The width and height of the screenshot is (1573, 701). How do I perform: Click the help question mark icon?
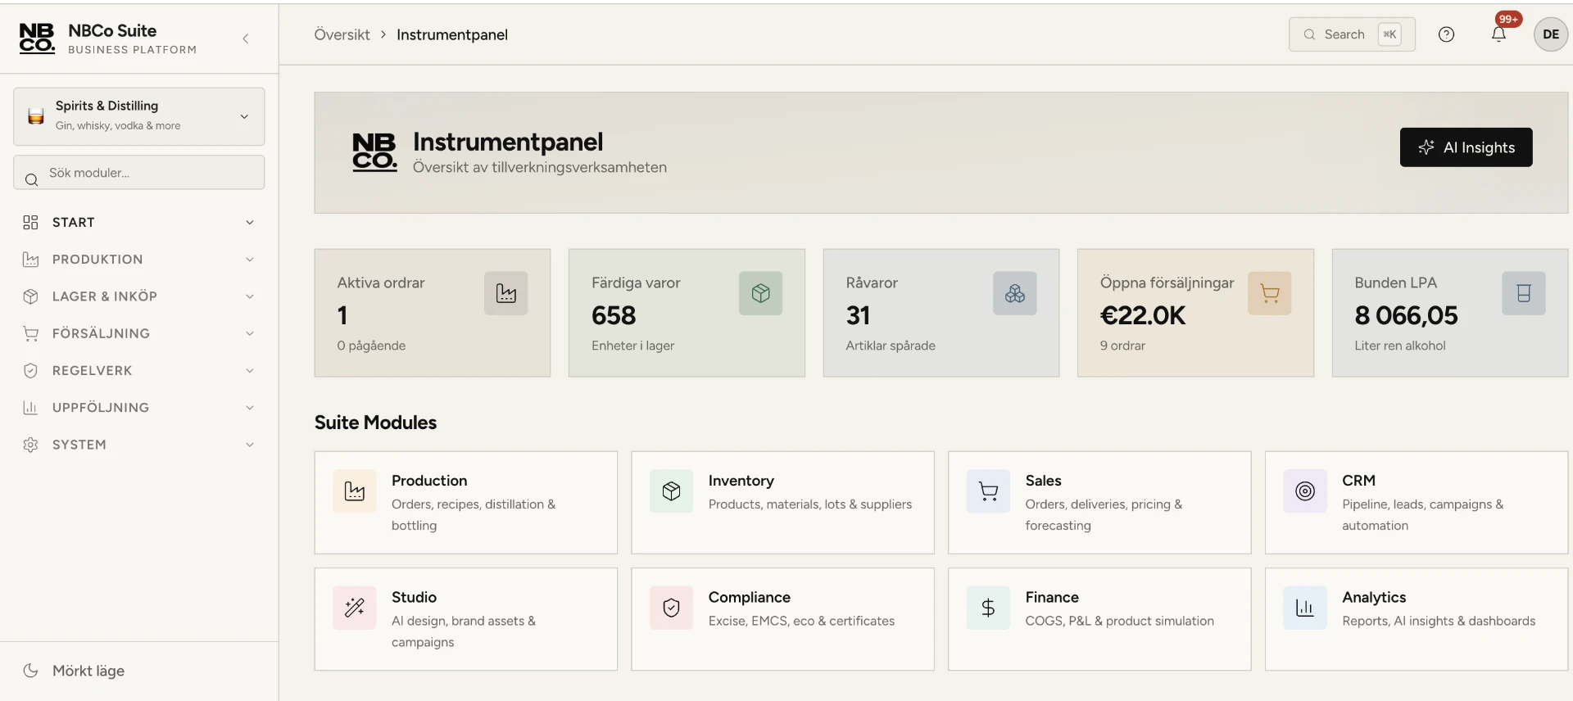point(1446,34)
